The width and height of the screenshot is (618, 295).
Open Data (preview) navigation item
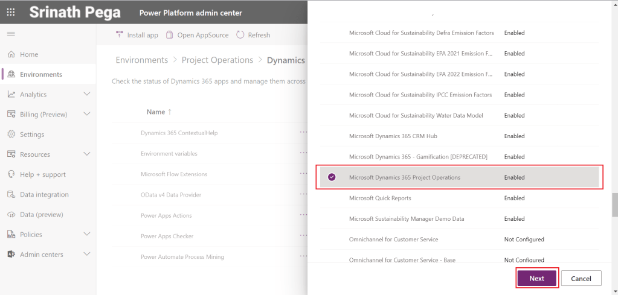[x=41, y=215]
